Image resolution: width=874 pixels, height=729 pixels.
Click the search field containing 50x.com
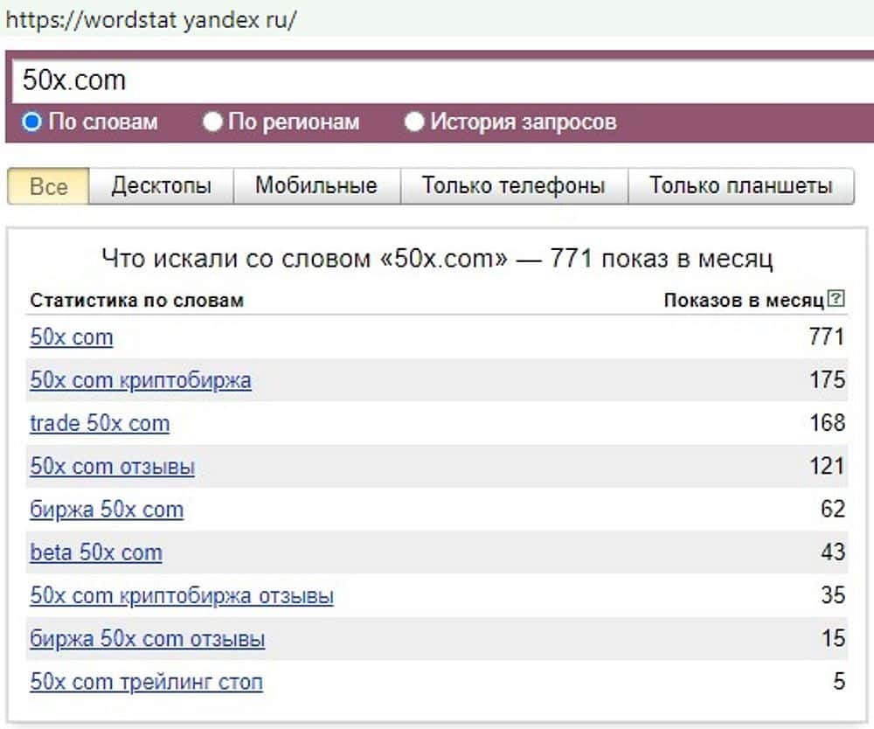(x=437, y=80)
